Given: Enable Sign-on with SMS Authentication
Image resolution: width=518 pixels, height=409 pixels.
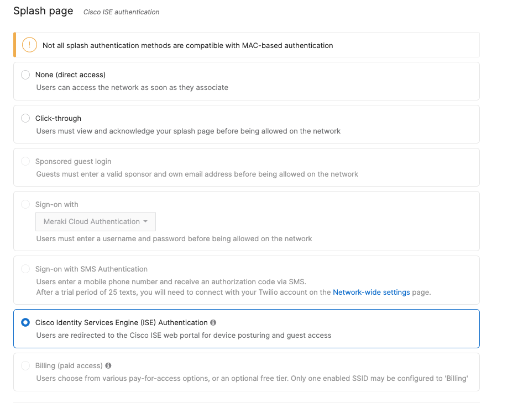Looking at the screenshot, I should click(25, 269).
